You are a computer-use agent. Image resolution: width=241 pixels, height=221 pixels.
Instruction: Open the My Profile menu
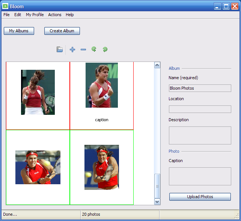pyautogui.click(x=35, y=15)
